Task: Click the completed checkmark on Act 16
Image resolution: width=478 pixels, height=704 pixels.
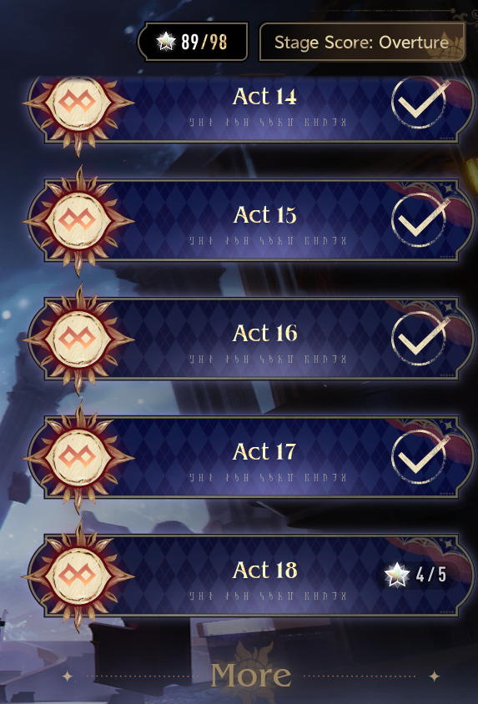Action: 420,339
